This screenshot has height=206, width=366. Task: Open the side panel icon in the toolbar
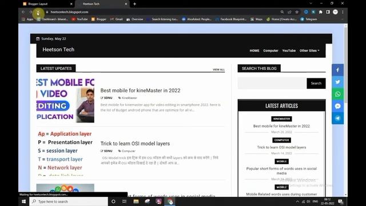pyautogui.click(x=328, y=12)
